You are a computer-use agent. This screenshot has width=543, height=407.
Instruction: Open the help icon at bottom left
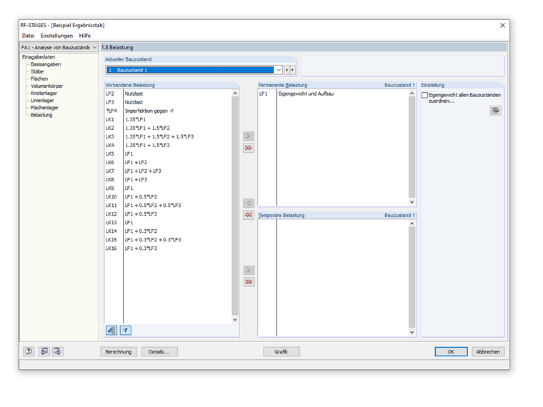point(29,351)
